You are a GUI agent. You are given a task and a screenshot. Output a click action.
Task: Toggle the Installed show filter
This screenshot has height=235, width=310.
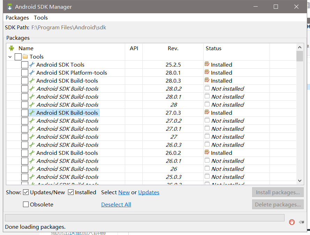pos(71,192)
